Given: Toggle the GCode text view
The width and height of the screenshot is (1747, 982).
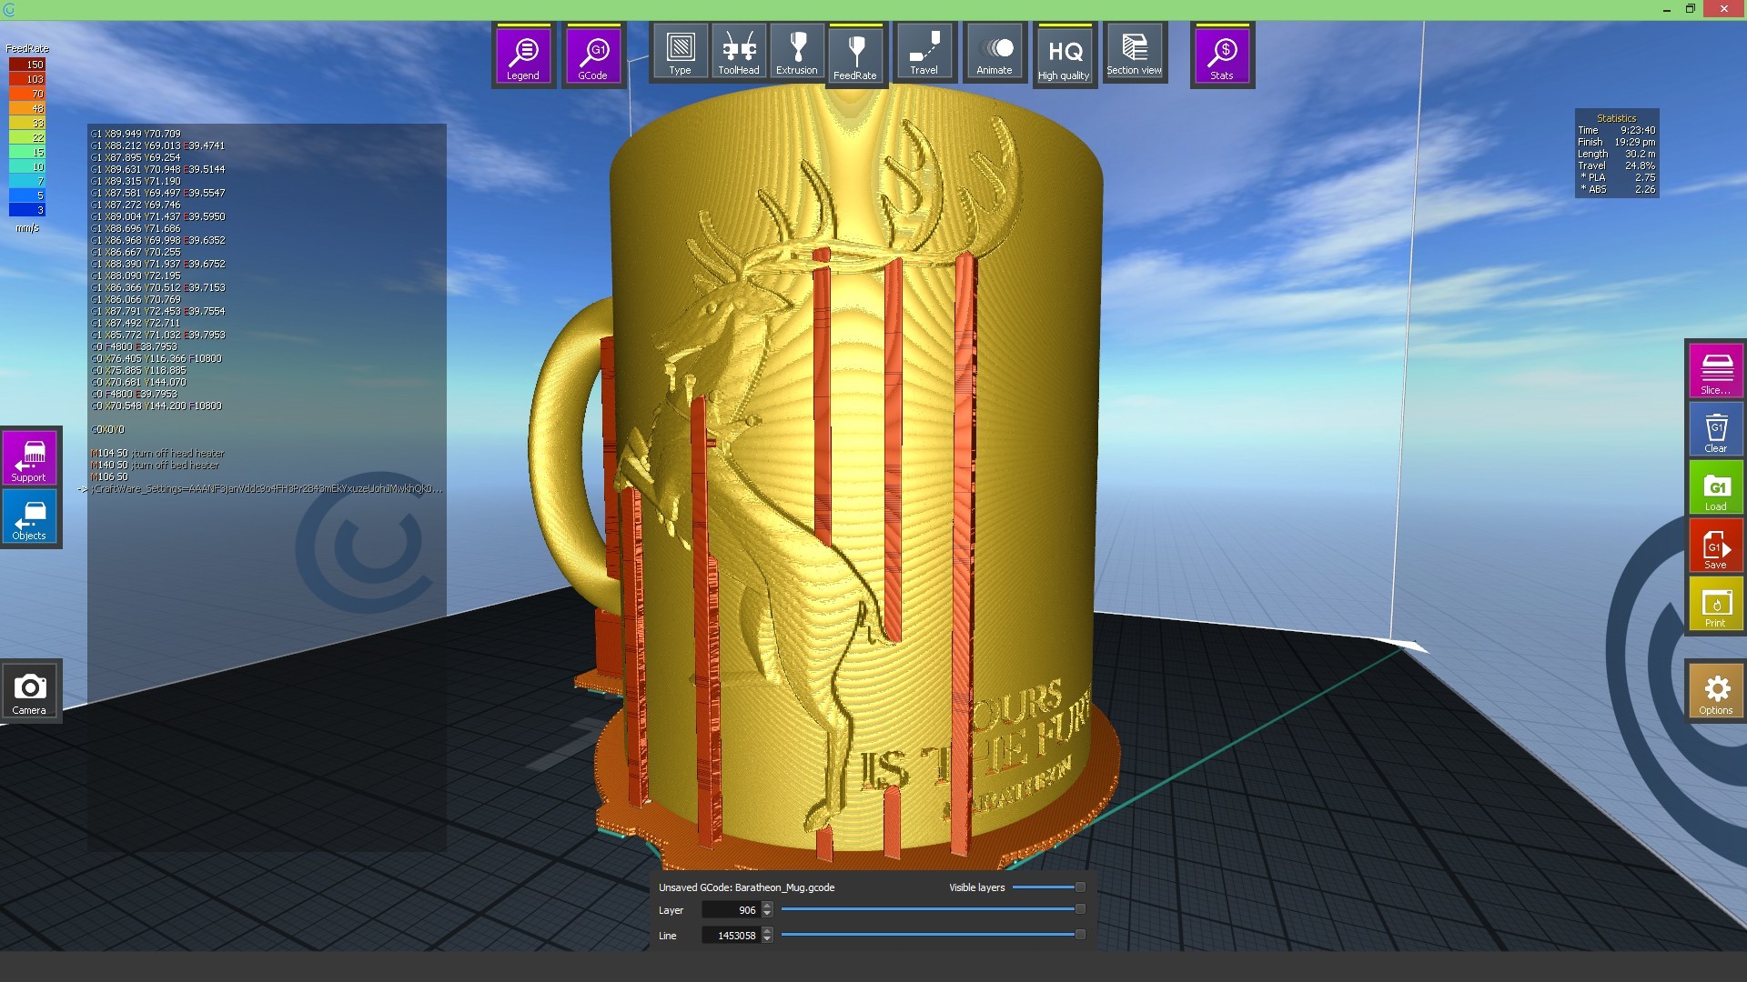Looking at the screenshot, I should click(593, 56).
